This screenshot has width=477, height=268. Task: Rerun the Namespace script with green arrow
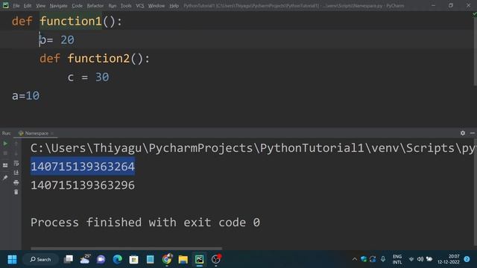[5, 144]
